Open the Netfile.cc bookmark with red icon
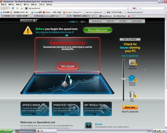Viewport: 167px width, 133px height. click(53, 12)
